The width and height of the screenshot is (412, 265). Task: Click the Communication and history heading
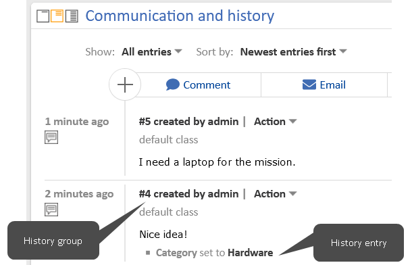pyautogui.click(x=180, y=16)
